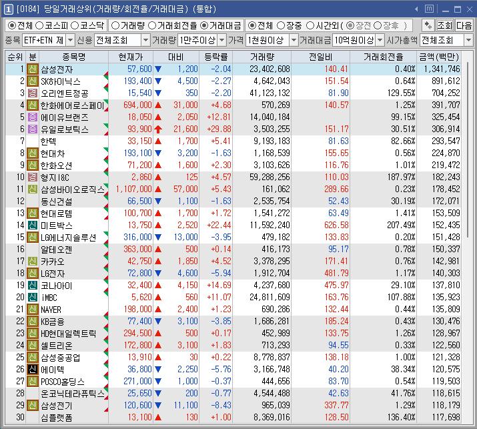Open the 종목 ETF+ETN dropdown
This screenshot has height=429, width=477.
[70, 40]
